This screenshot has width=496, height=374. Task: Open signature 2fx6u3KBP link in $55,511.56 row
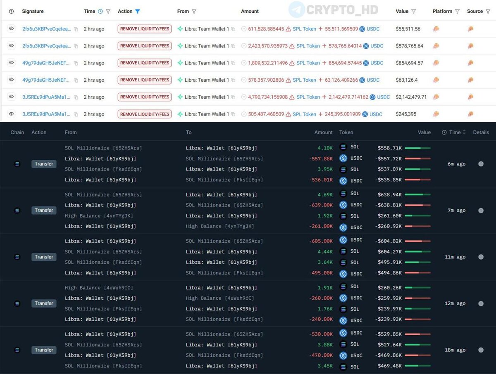[x=47, y=29]
